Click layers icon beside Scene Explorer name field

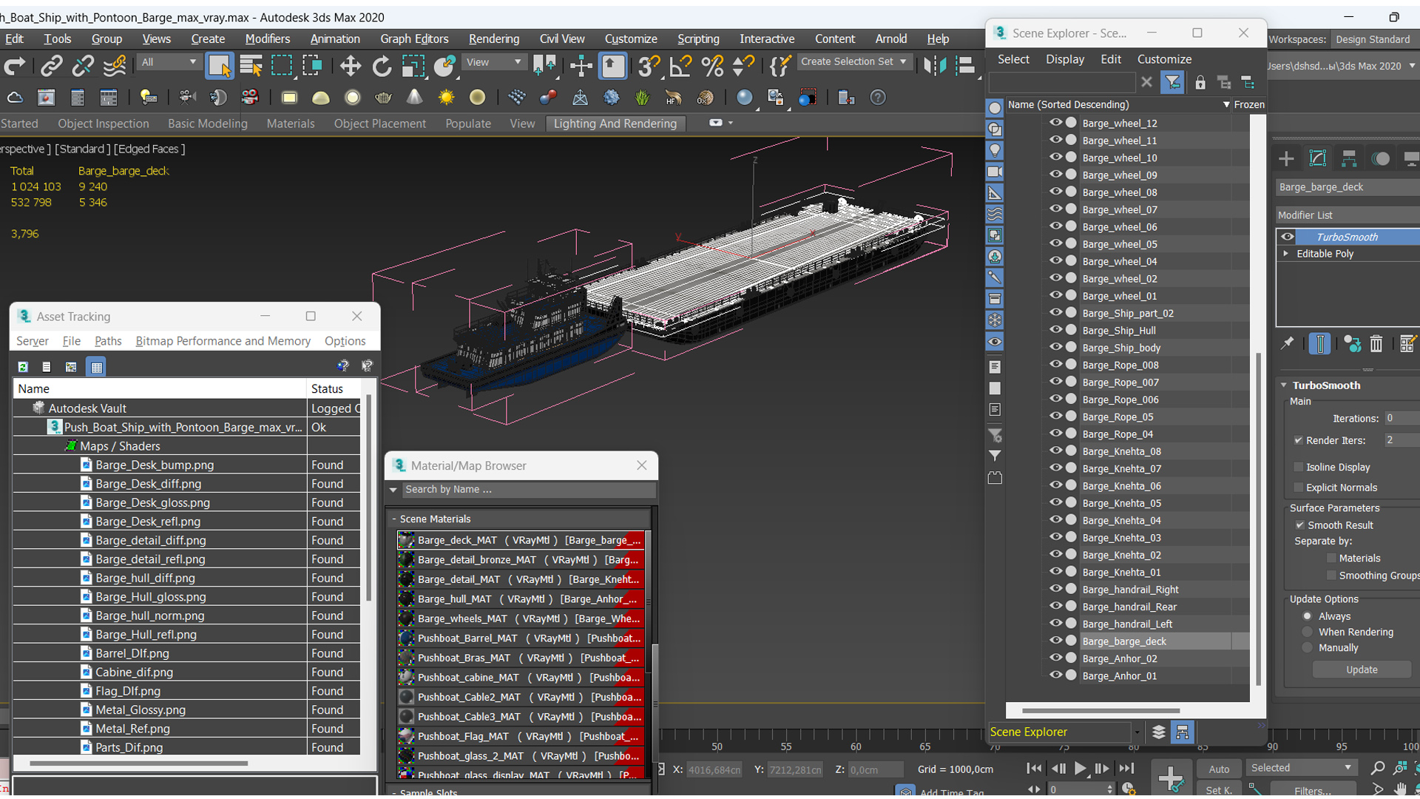(x=1158, y=732)
